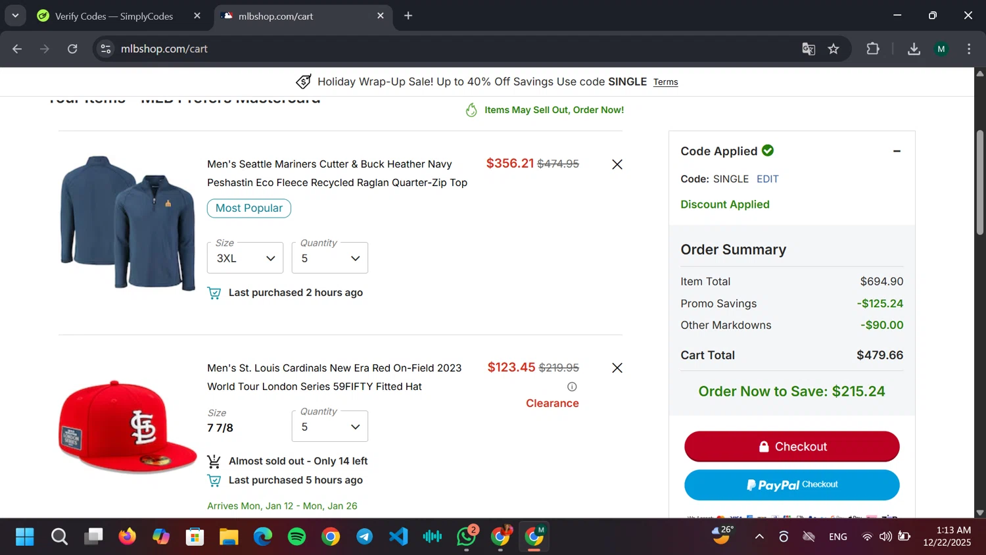Remove the Seattle Mariners Quarter-Zip from cart
The width and height of the screenshot is (986, 555).
point(617,164)
